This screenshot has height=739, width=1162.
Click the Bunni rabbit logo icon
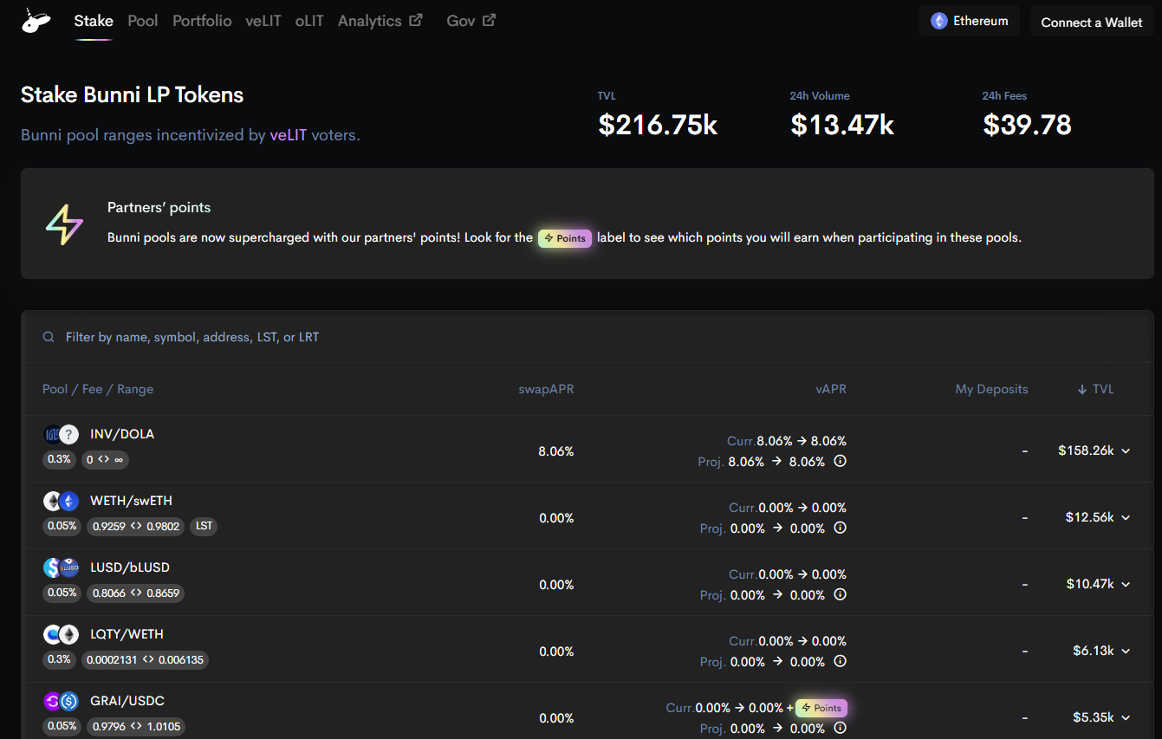coord(35,22)
